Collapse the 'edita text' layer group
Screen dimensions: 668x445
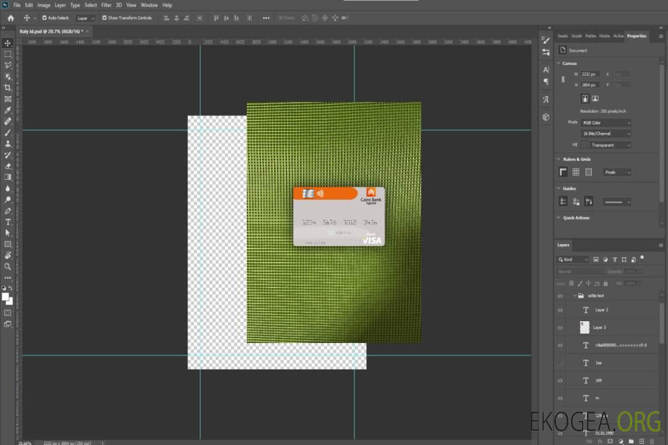click(x=575, y=296)
